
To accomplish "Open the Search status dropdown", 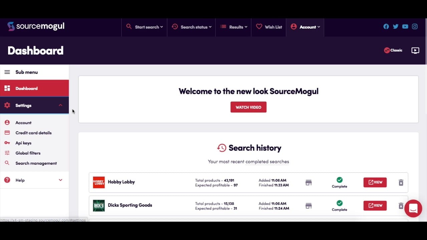I will click(191, 27).
